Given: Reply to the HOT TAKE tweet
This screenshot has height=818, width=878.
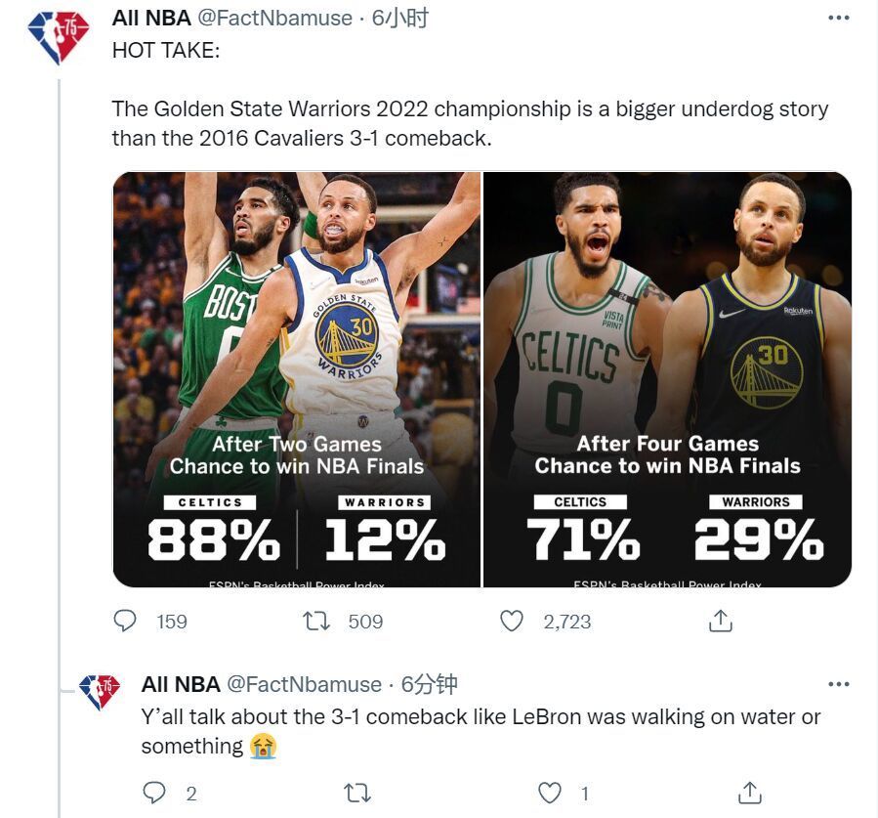Looking at the screenshot, I should [x=124, y=621].
